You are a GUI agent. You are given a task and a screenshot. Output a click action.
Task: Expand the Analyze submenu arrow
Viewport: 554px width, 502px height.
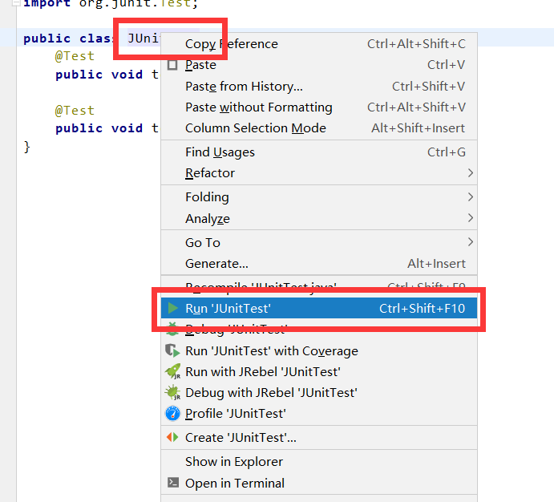click(471, 218)
